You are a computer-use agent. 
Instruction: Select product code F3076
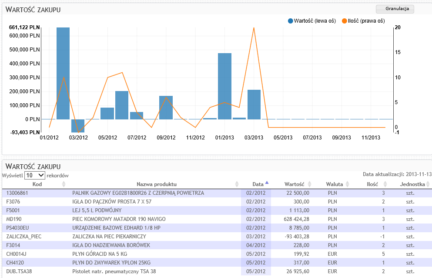[13, 202]
